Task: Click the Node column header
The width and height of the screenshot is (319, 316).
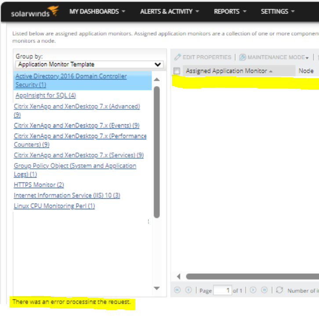Action: [x=306, y=71]
